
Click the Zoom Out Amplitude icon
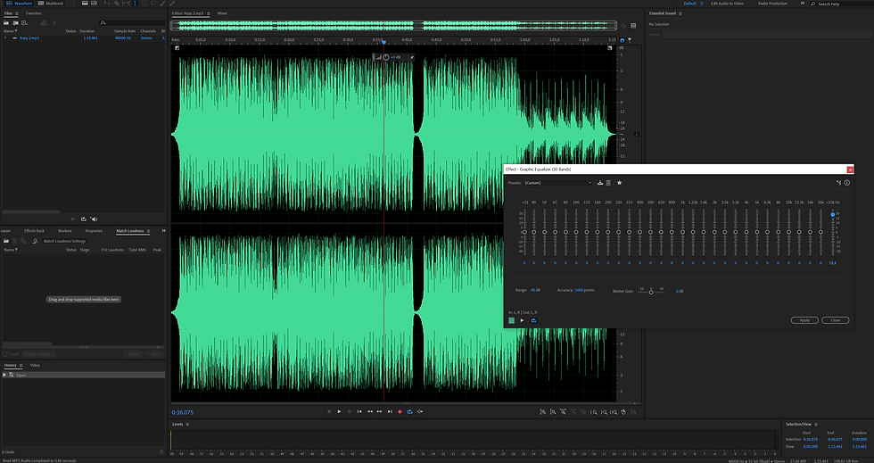coord(553,411)
